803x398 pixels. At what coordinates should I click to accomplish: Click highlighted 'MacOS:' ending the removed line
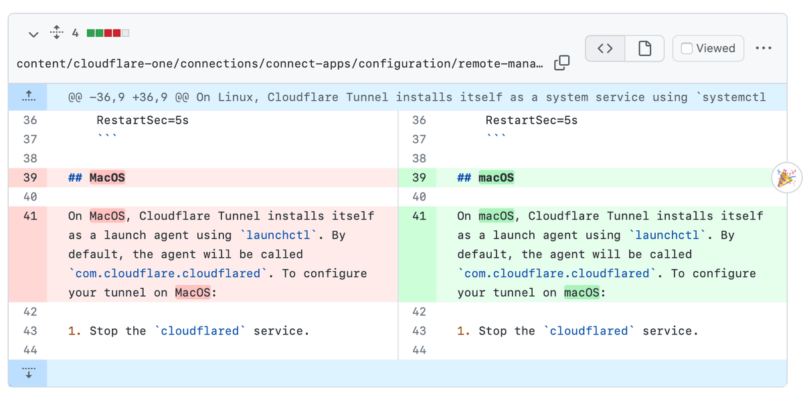click(196, 292)
